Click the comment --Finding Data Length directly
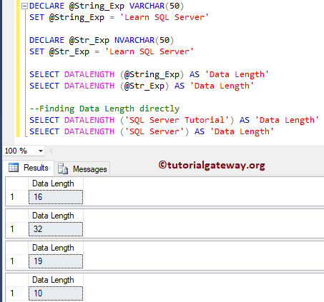 [104, 109]
